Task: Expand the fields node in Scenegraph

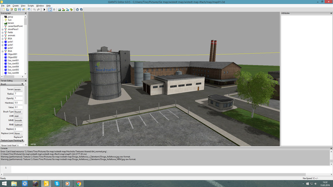Action: point(2,32)
